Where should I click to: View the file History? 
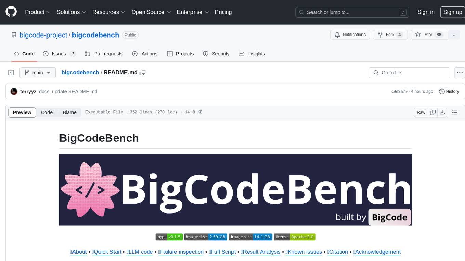pyautogui.click(x=449, y=92)
